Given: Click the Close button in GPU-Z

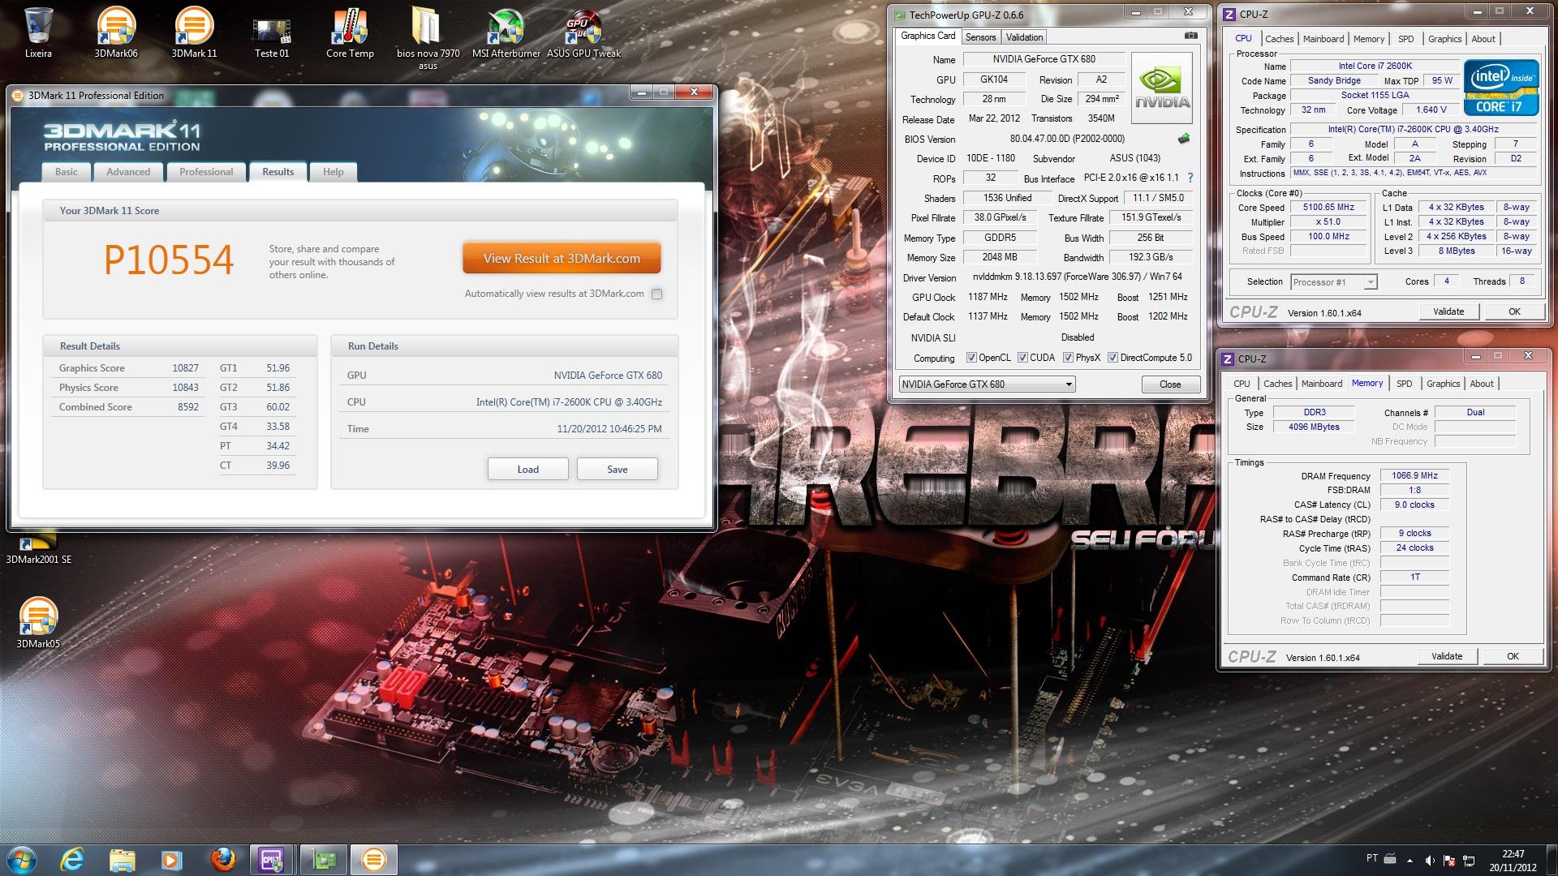Looking at the screenshot, I should pyautogui.click(x=1170, y=384).
